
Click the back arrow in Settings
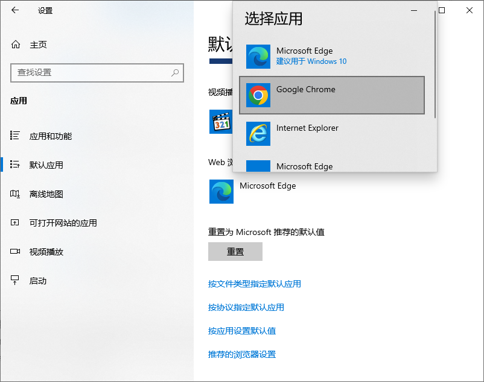tap(15, 10)
